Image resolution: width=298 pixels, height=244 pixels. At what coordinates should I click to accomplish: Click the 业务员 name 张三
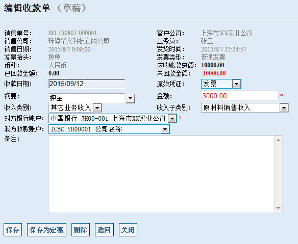click(x=207, y=41)
